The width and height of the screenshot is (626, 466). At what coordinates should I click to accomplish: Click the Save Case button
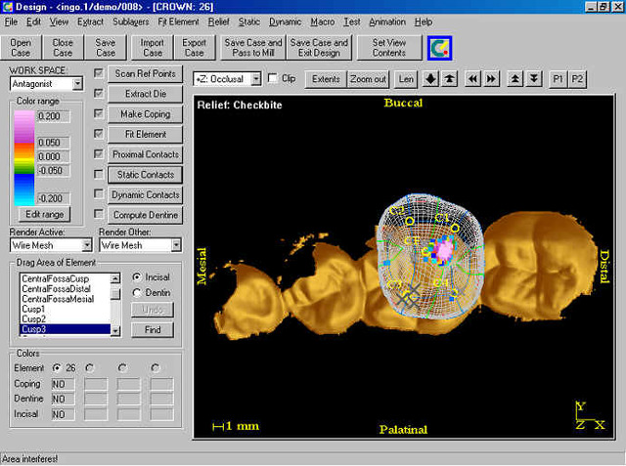pyautogui.click(x=106, y=48)
